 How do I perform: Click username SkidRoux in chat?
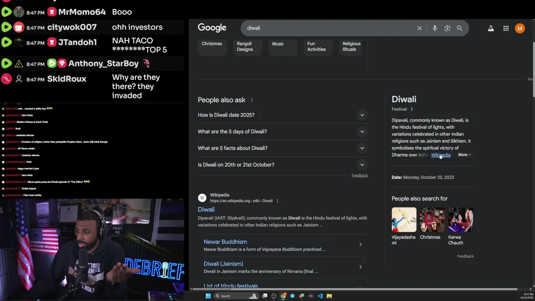[x=67, y=79]
